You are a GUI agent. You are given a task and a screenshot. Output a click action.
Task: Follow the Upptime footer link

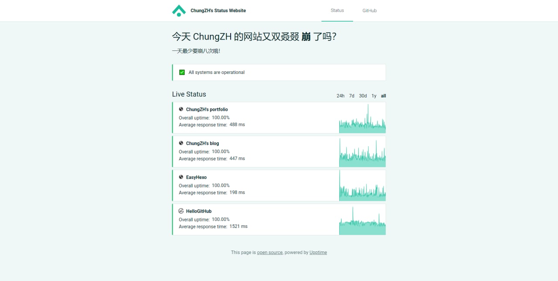(x=318, y=252)
